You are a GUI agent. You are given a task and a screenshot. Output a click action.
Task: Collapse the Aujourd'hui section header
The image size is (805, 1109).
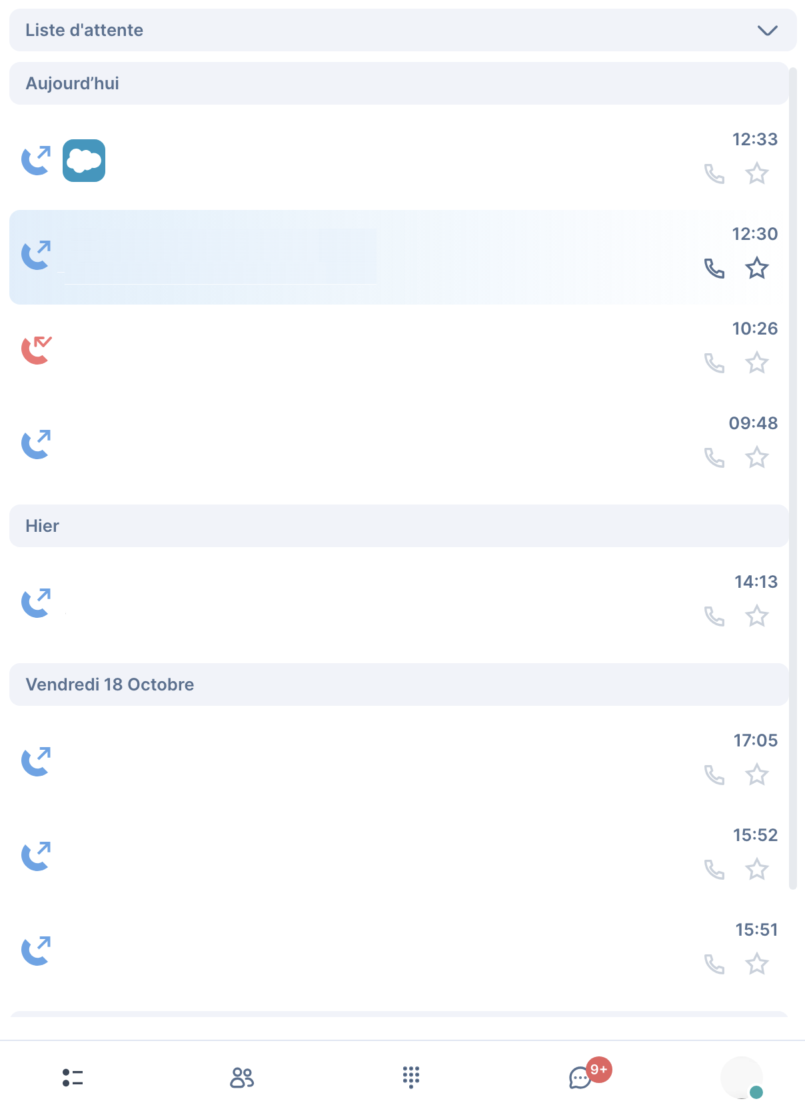[399, 83]
